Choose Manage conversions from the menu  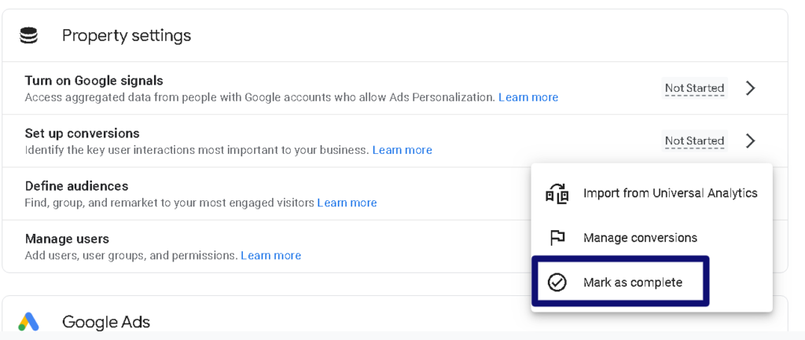[652, 238]
